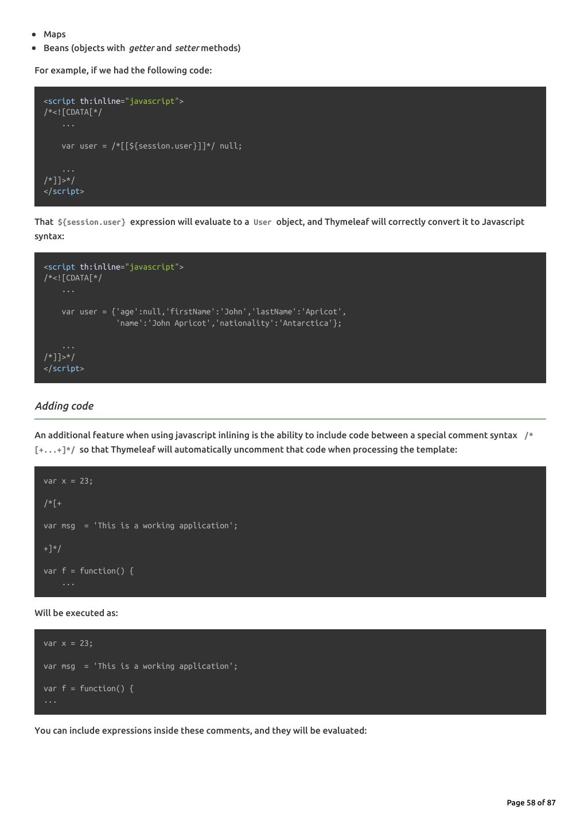Click "For example, if we had the following code:"
Screen dimensions: 584x826
123,71
